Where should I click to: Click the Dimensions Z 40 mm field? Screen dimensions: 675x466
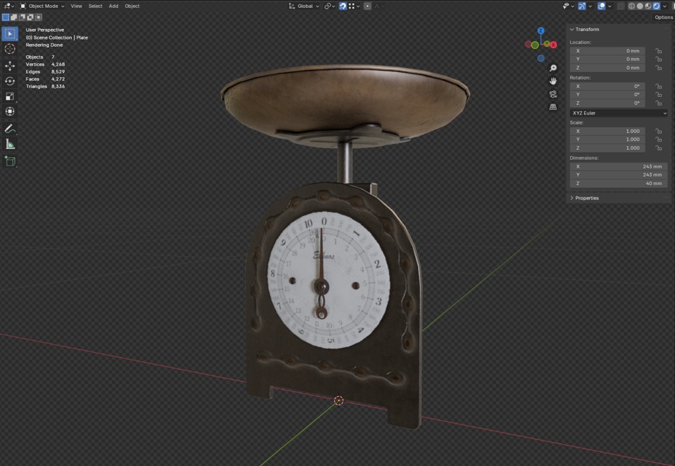618,183
